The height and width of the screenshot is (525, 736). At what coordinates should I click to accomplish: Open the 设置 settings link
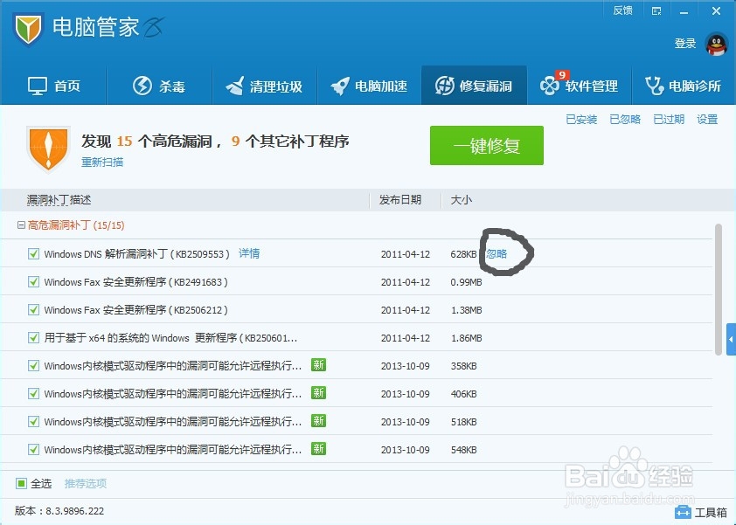(707, 120)
